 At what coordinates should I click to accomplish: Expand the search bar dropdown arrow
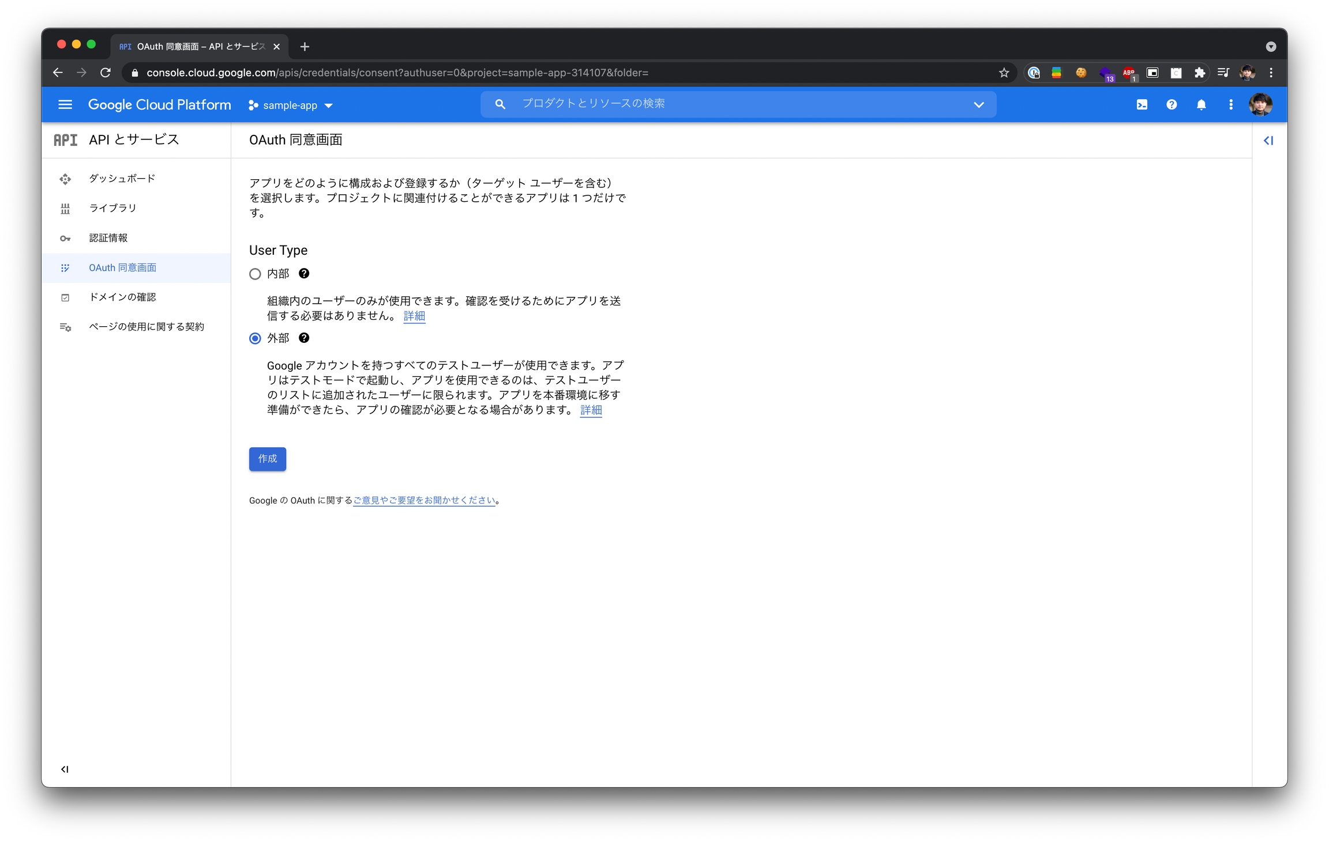(978, 105)
